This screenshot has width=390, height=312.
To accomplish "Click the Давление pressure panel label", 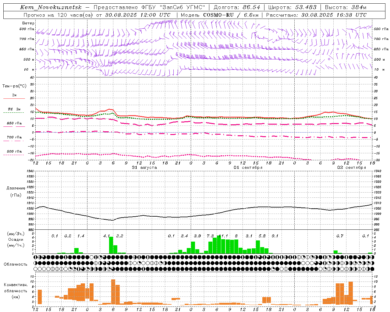I will tap(16, 188).
